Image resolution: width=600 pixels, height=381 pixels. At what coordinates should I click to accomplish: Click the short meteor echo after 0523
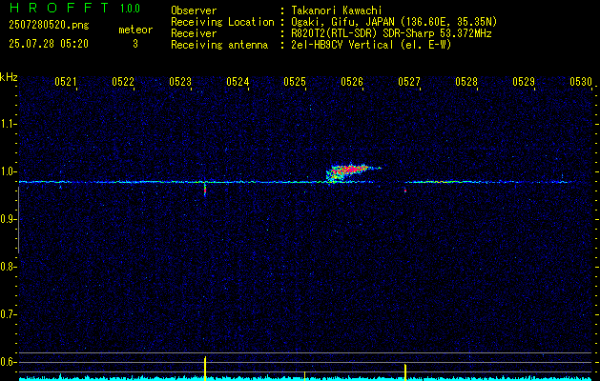(205, 189)
